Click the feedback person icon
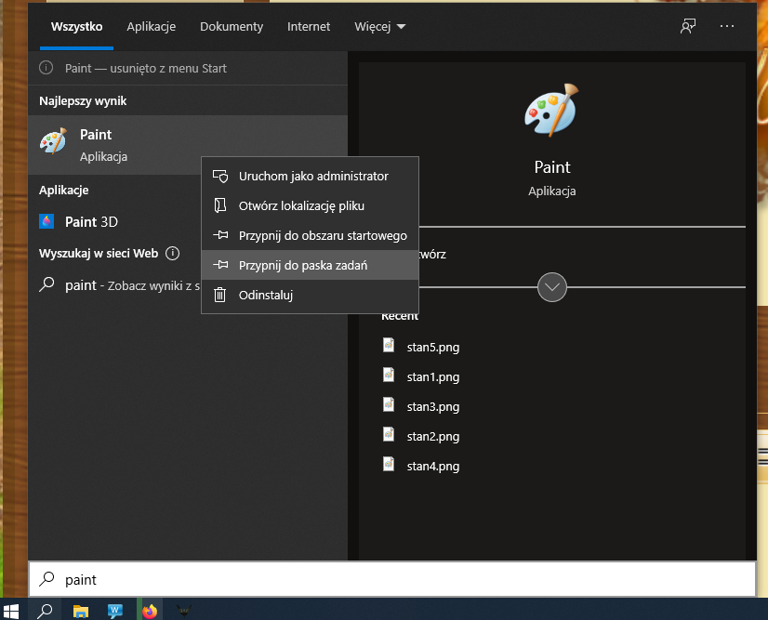This screenshot has width=768, height=620. pos(688,26)
